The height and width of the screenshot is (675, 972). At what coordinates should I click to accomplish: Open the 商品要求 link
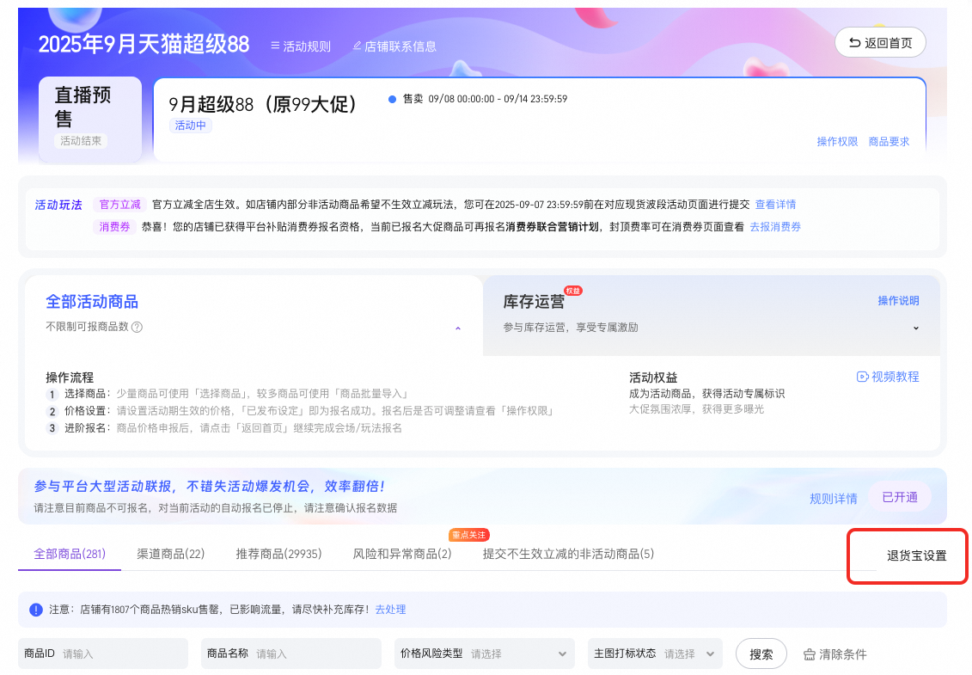[889, 142]
